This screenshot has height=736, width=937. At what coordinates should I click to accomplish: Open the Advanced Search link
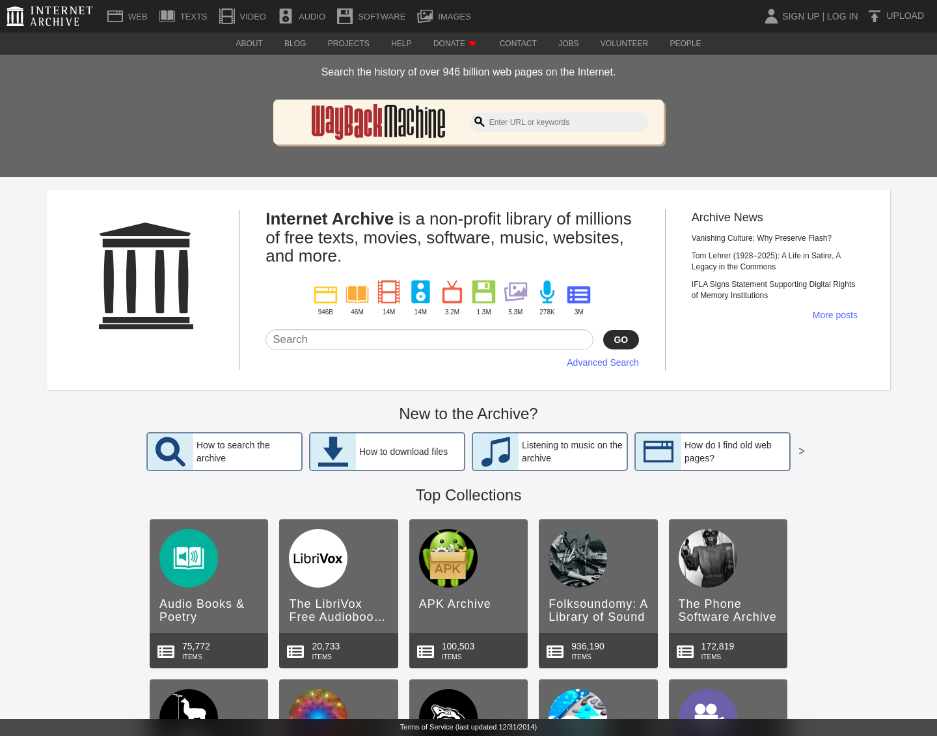[603, 362]
